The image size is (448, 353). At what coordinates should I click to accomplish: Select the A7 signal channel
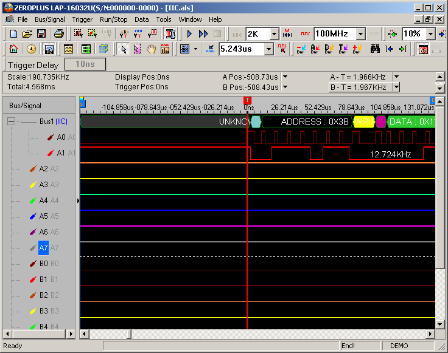pyautogui.click(x=43, y=248)
